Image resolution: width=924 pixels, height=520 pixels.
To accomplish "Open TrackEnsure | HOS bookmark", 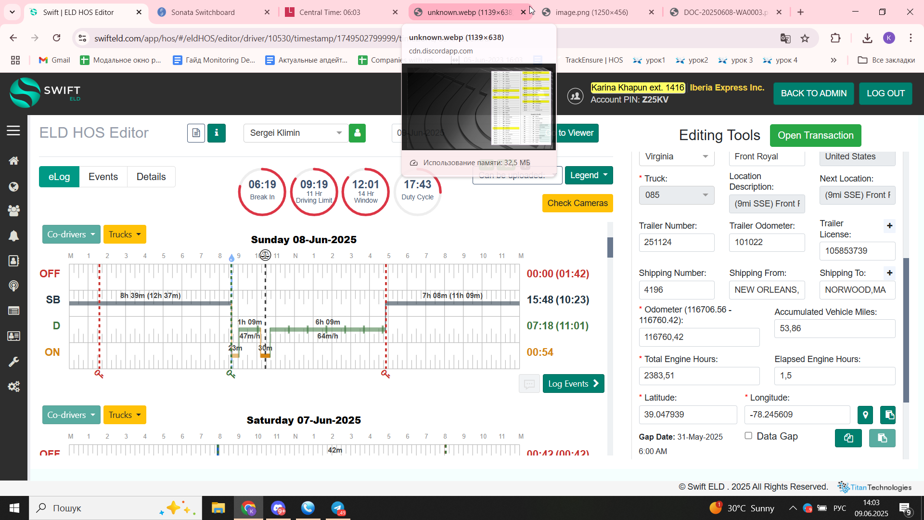I will [x=594, y=60].
